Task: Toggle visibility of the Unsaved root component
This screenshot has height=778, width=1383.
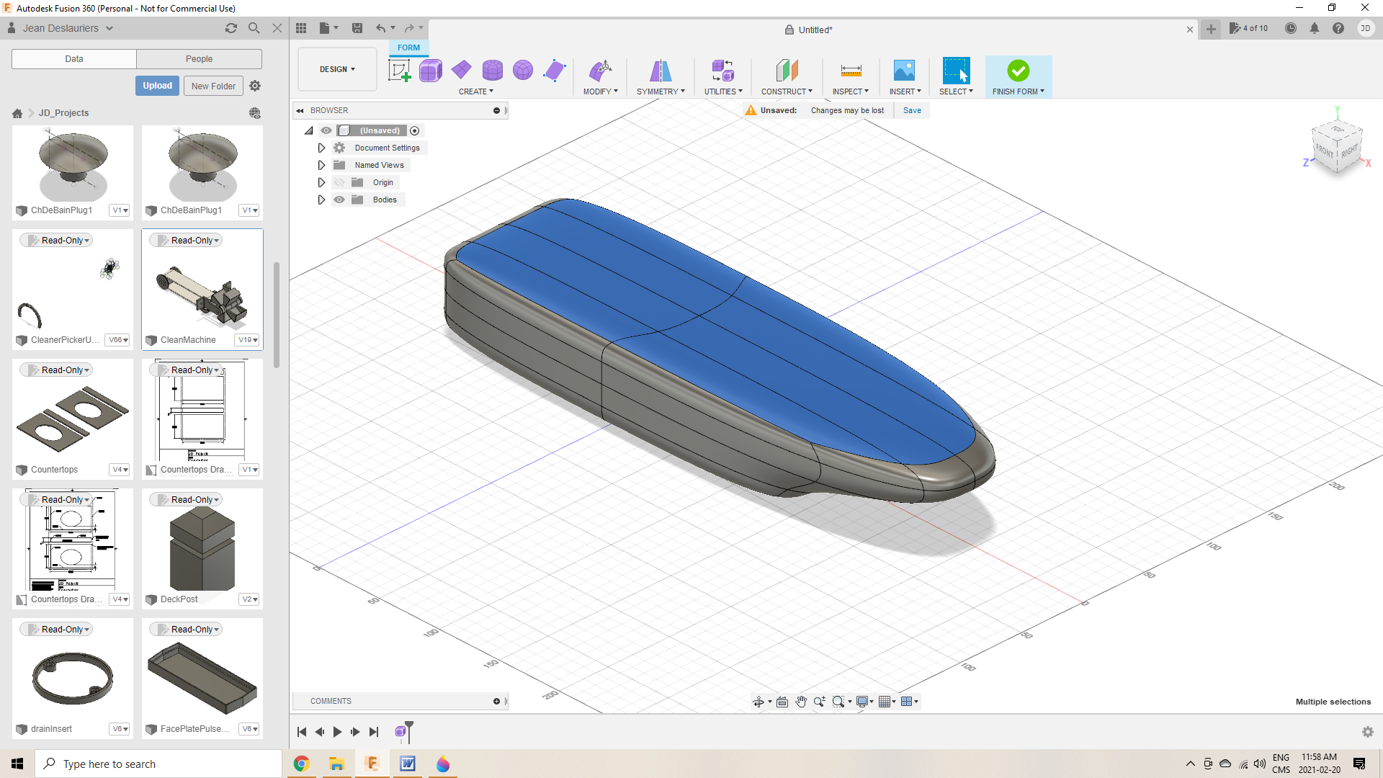Action: [x=326, y=130]
